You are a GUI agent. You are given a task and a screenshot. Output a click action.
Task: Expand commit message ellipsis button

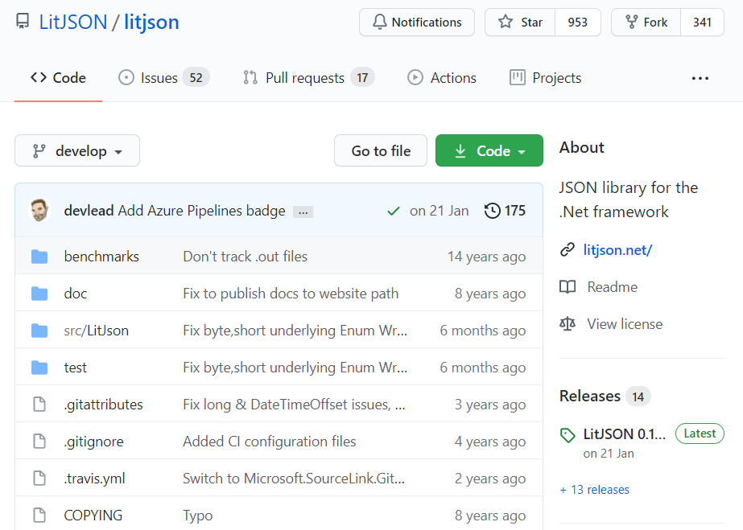coord(303,212)
